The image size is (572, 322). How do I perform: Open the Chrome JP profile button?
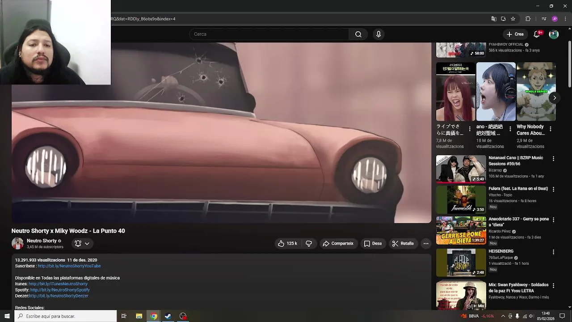(x=555, y=19)
